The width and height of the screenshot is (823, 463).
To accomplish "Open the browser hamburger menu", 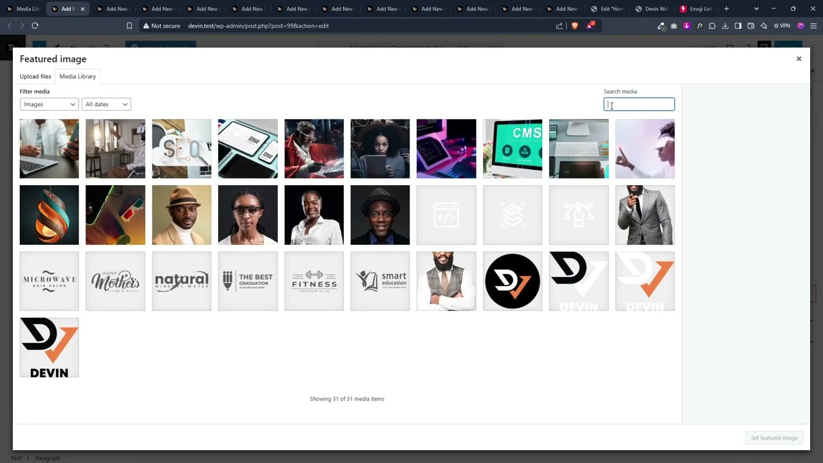I will (814, 26).
